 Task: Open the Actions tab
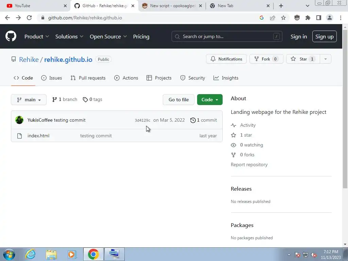tap(126, 78)
